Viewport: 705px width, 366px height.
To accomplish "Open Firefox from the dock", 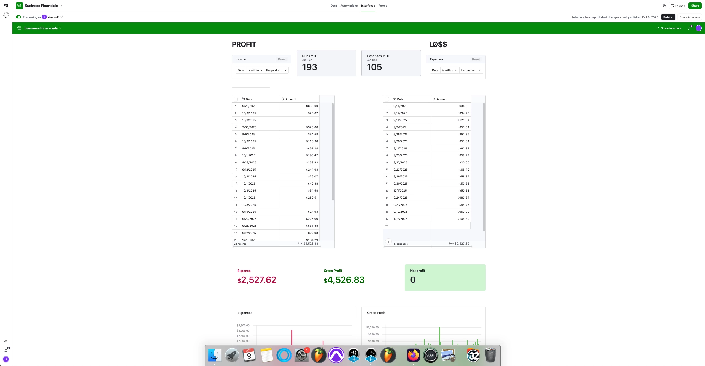I will (x=413, y=355).
